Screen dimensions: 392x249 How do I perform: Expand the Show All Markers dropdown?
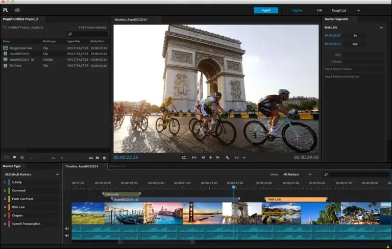pos(309,175)
